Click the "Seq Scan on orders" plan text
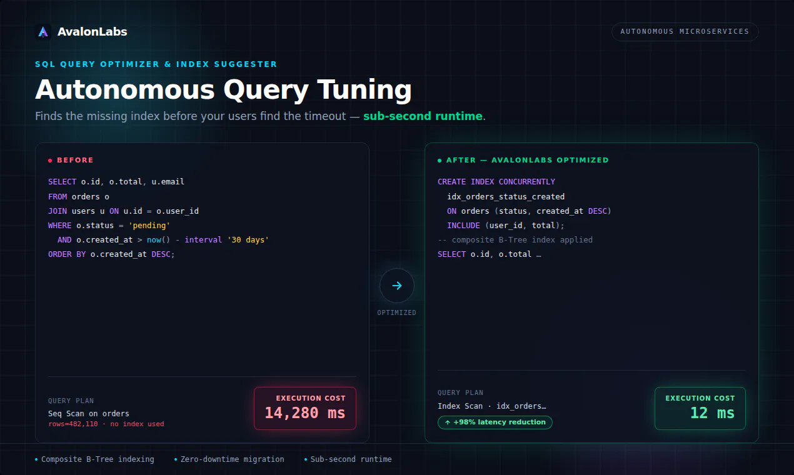The height and width of the screenshot is (475, 794). click(x=89, y=414)
